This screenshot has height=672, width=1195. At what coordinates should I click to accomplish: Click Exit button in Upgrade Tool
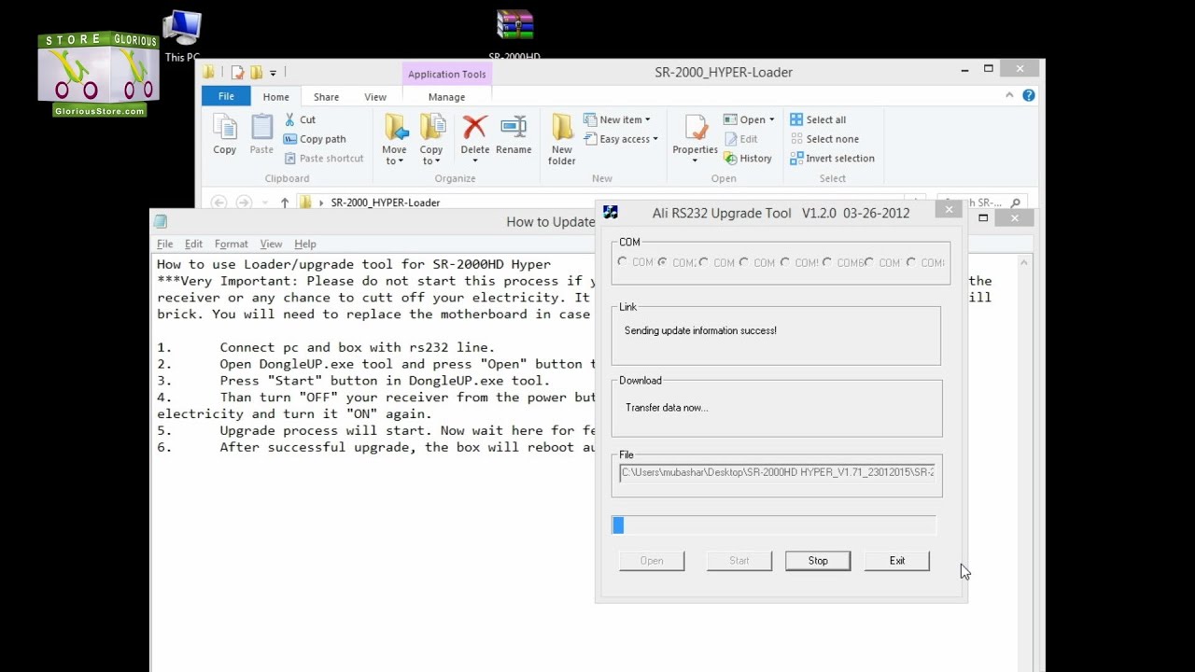897,561
